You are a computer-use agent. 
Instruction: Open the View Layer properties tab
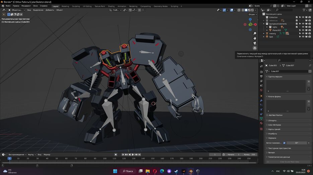tap(261, 81)
